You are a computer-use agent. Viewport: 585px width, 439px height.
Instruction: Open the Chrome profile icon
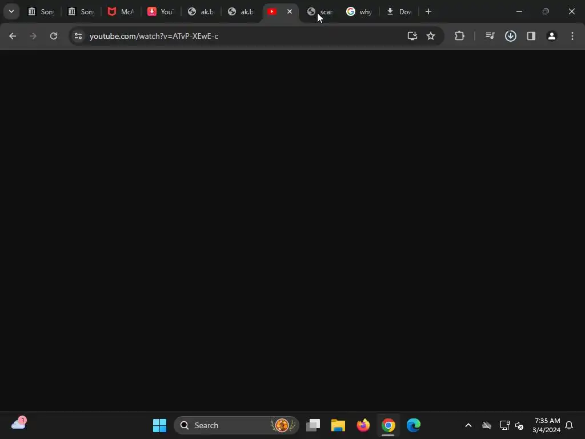[552, 36]
